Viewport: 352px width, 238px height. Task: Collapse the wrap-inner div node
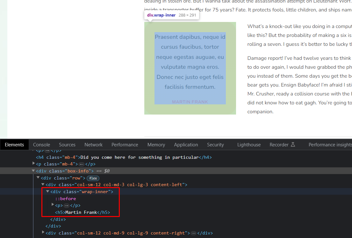point(48,192)
